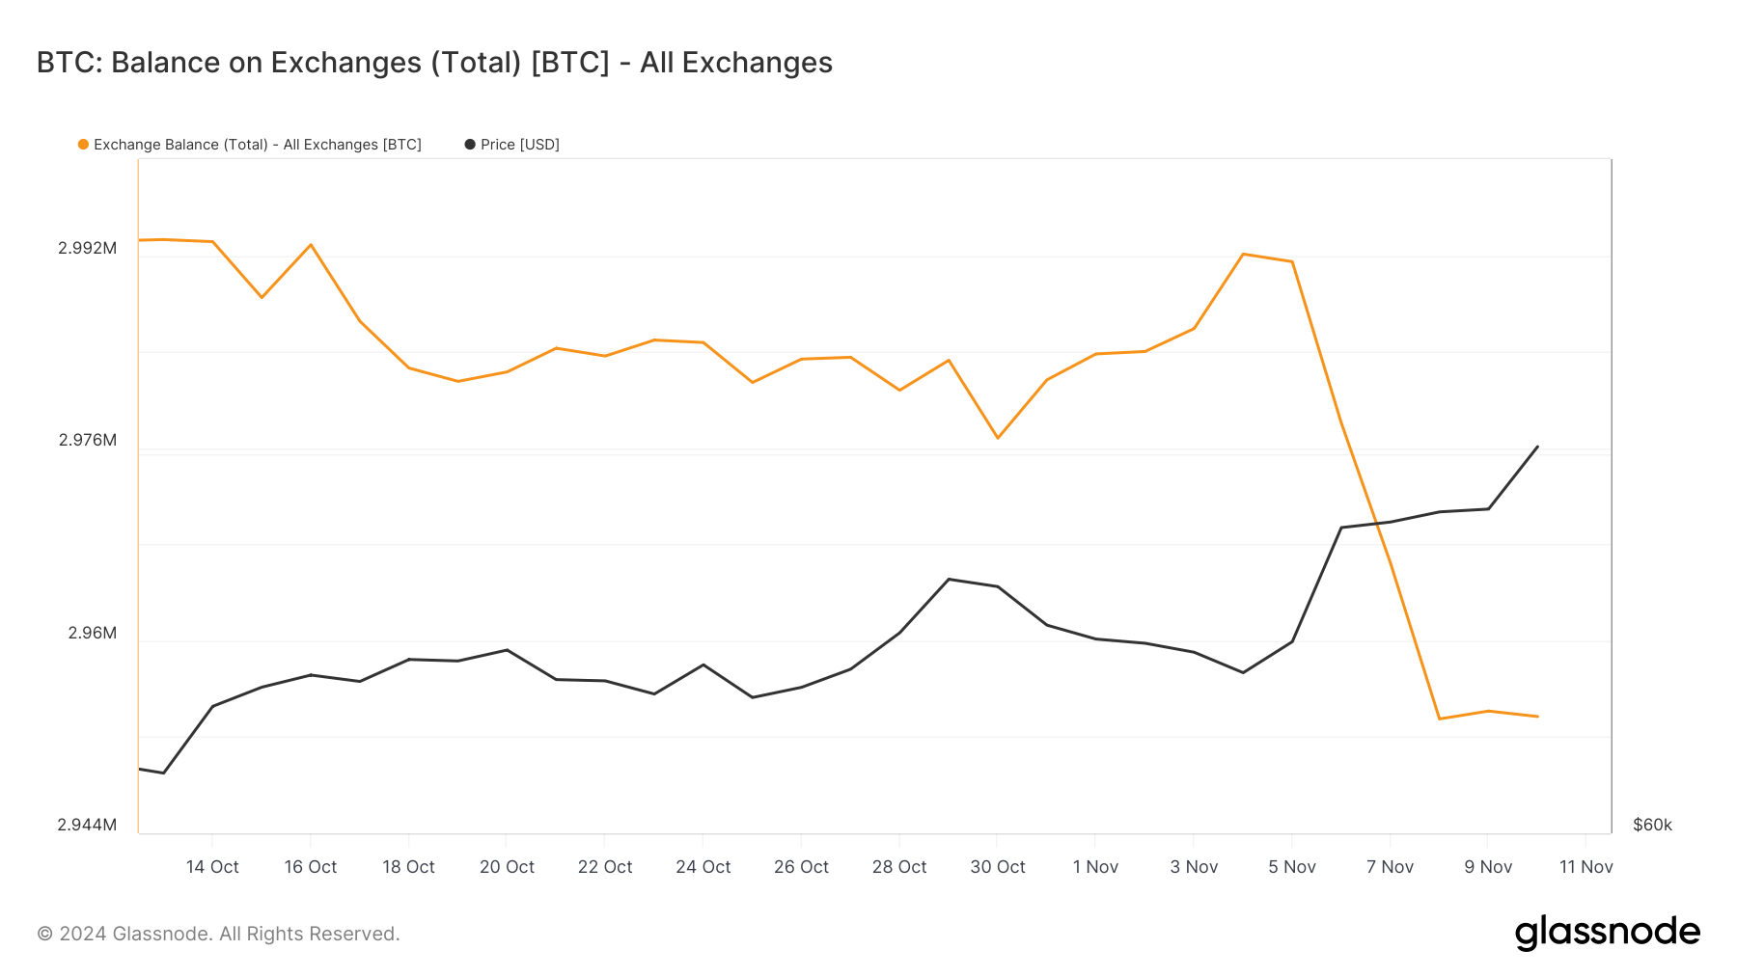Click the 30 Oct x-axis label
The width and height of the screenshot is (1737, 977).
[x=998, y=867]
